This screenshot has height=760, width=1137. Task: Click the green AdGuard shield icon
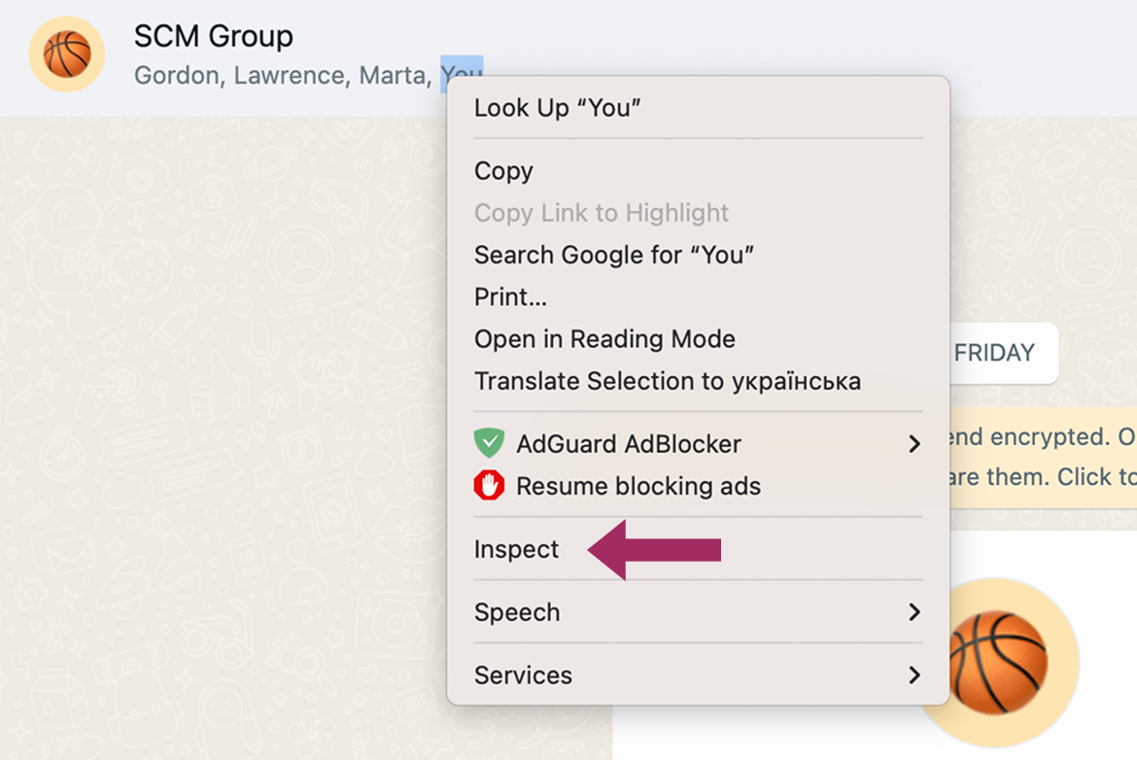click(x=489, y=443)
